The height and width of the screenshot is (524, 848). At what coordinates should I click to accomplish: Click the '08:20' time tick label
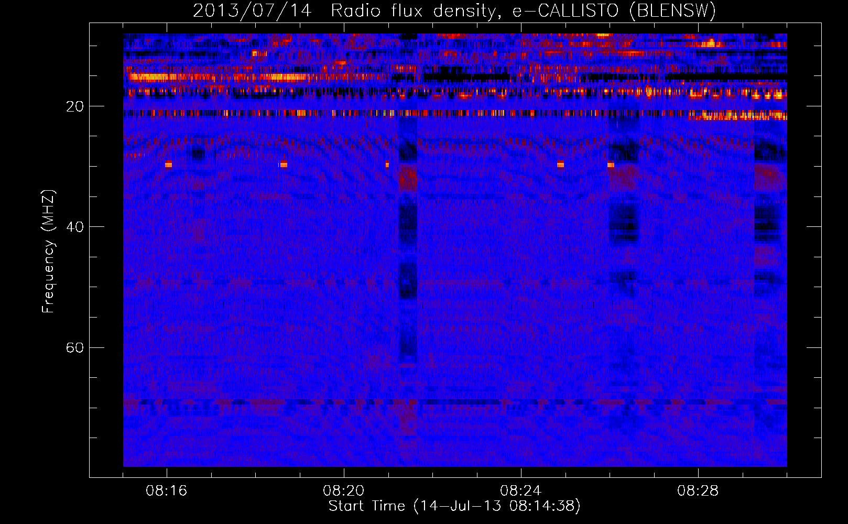344,491
